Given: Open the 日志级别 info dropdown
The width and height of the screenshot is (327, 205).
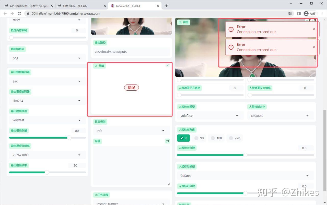Looking at the screenshot, I should click(131, 131).
